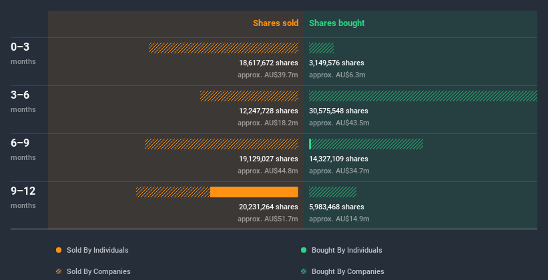The width and height of the screenshot is (548, 280).
Task: Click the solid green 6–9 months individuals sliver
Action: tap(310, 144)
